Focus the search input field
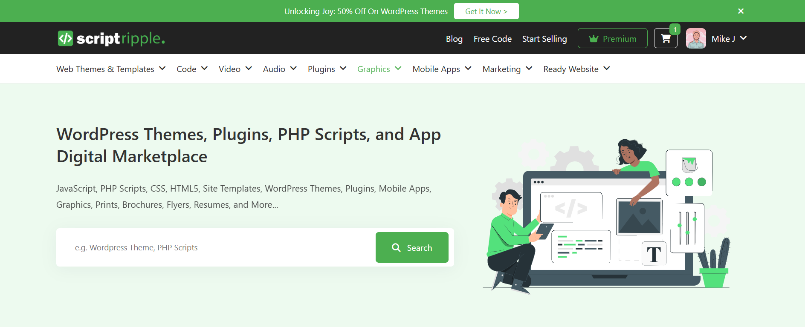This screenshot has height=327, width=805. pos(216,247)
